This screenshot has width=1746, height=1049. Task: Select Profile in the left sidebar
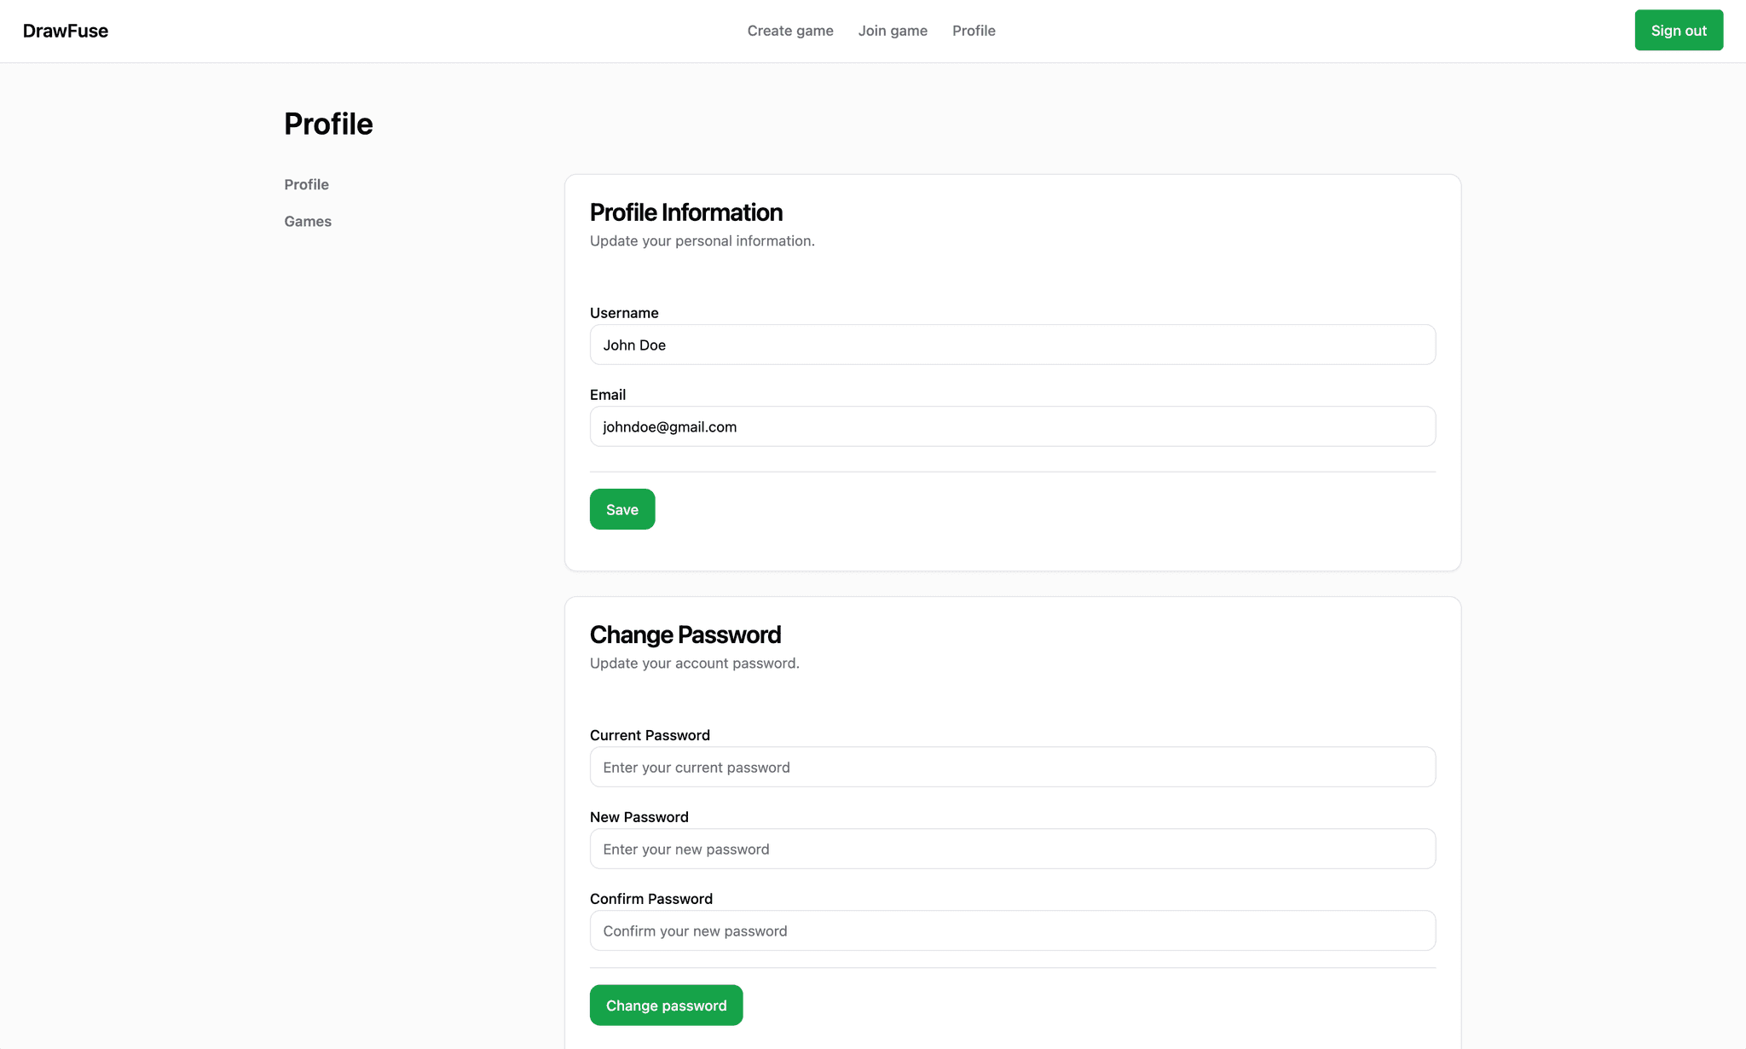tap(306, 184)
